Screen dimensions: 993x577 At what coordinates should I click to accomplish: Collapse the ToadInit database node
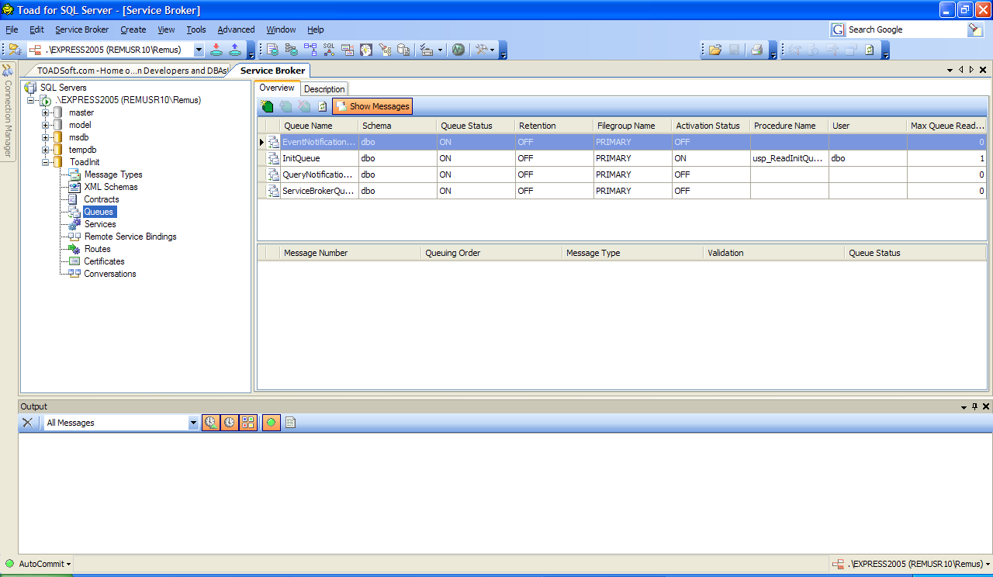click(x=46, y=162)
